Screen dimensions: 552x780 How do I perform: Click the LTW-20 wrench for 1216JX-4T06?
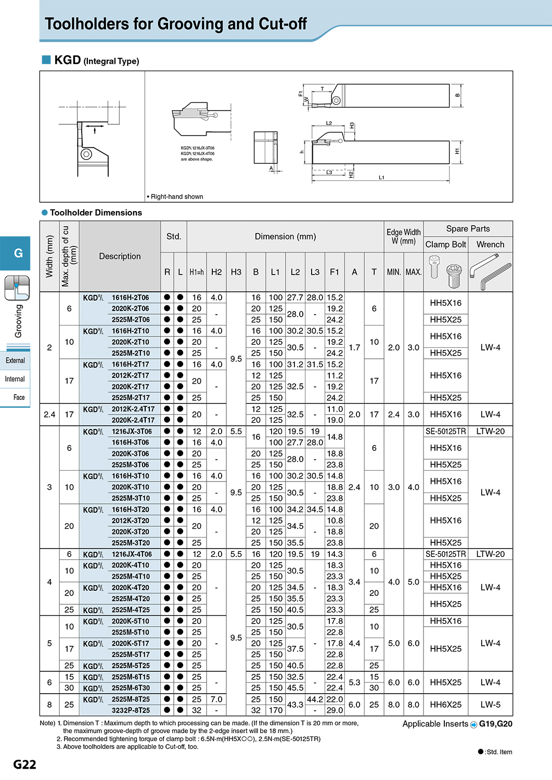tap(491, 554)
